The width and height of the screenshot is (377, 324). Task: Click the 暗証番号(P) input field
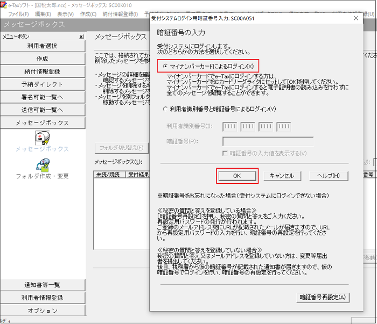click(268, 142)
